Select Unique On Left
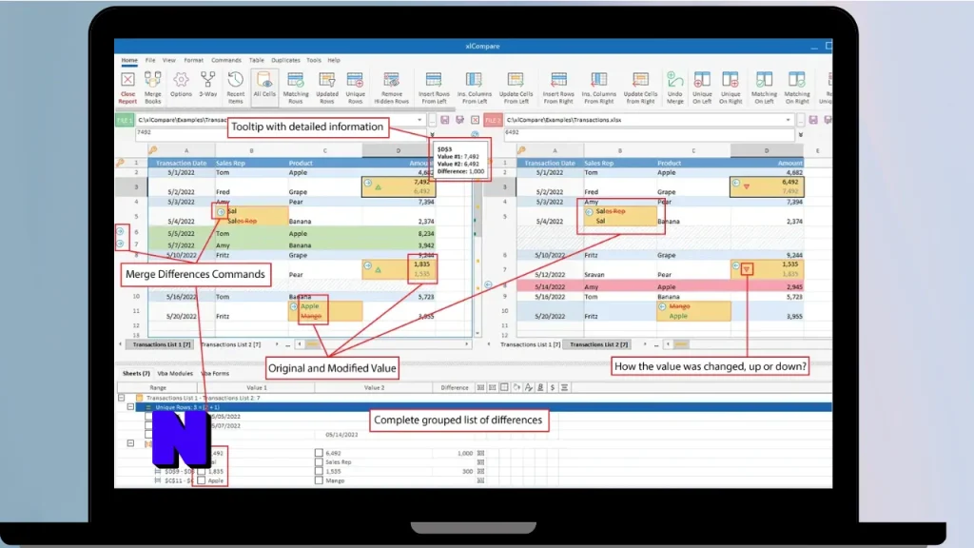974x548 pixels. (702, 87)
